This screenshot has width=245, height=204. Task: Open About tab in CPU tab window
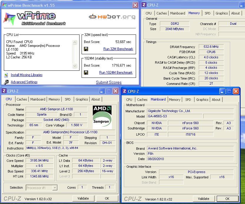click(95, 99)
